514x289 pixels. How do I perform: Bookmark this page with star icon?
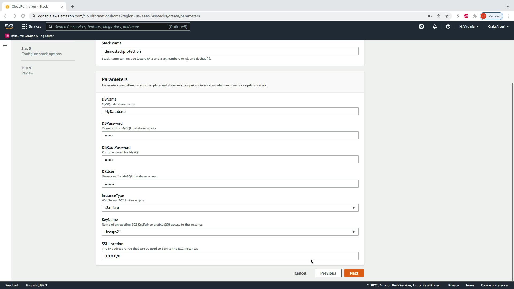pyautogui.click(x=447, y=16)
